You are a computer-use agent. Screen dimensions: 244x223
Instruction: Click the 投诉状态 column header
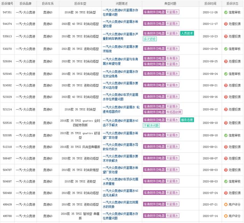(232, 3)
